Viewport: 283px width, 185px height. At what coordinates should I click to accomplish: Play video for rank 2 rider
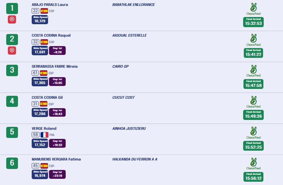point(12,50)
